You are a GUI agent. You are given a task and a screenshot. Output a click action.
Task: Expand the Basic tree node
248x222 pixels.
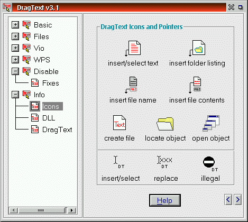pyautogui.click(x=15, y=25)
